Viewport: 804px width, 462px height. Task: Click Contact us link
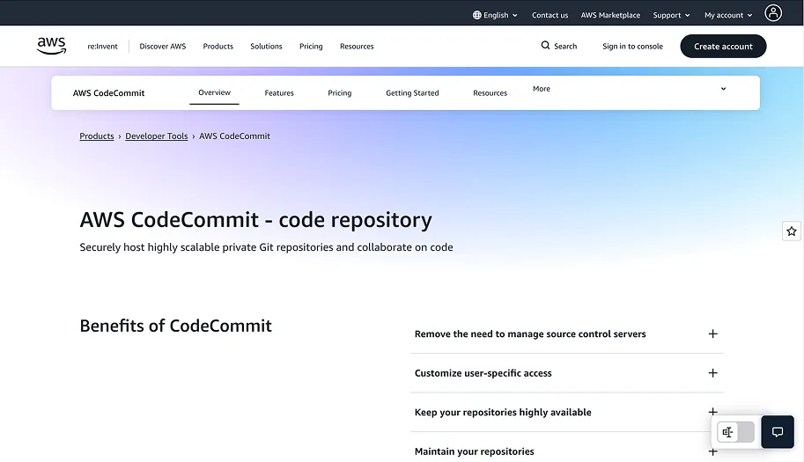[x=550, y=15]
